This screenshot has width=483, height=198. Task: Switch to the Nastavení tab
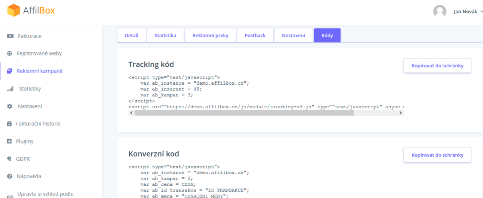tap(293, 36)
